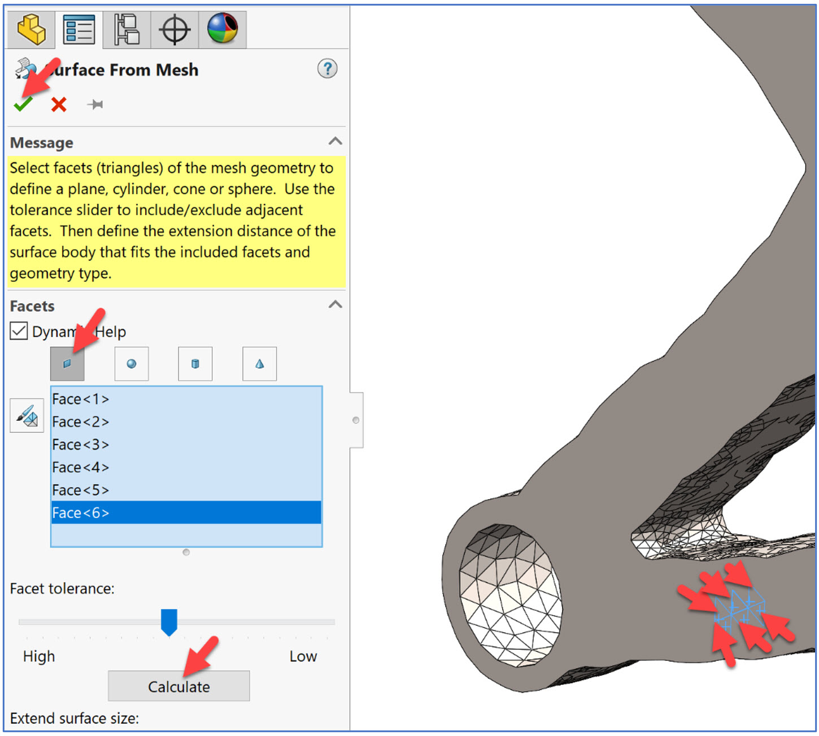Viewport: 819px width, 736px height.
Task: Collapse the Message section
Action: tap(335, 142)
